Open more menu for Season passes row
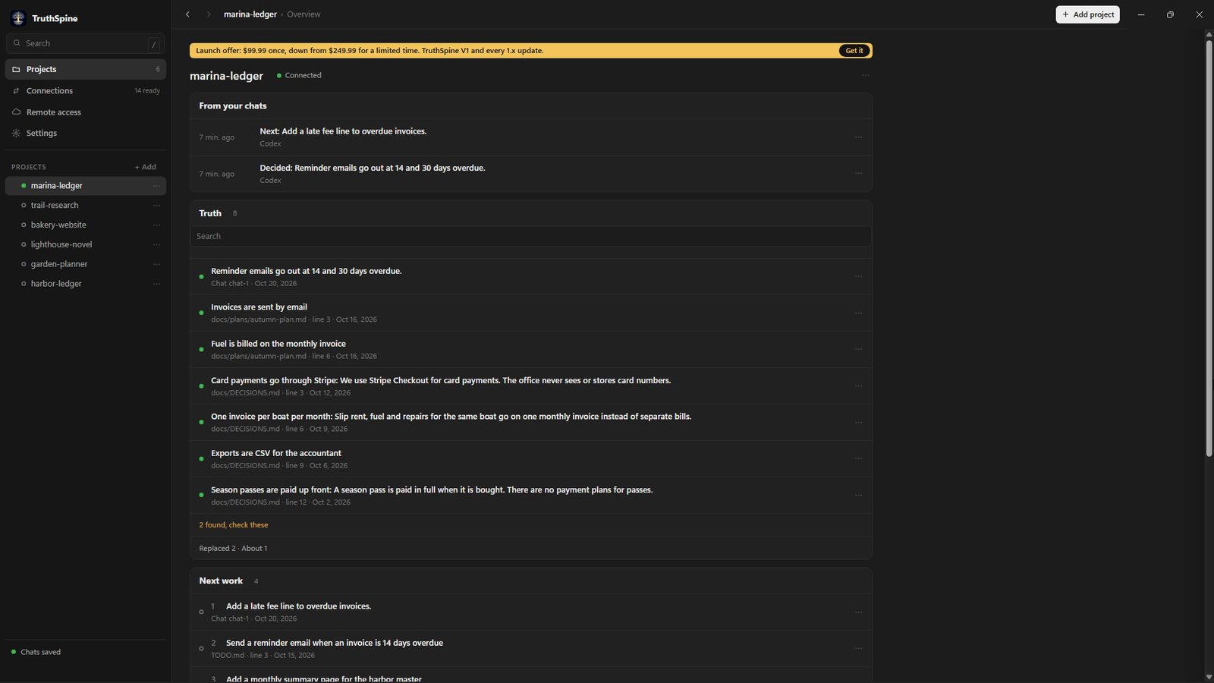The width and height of the screenshot is (1214, 683). pos(858,496)
